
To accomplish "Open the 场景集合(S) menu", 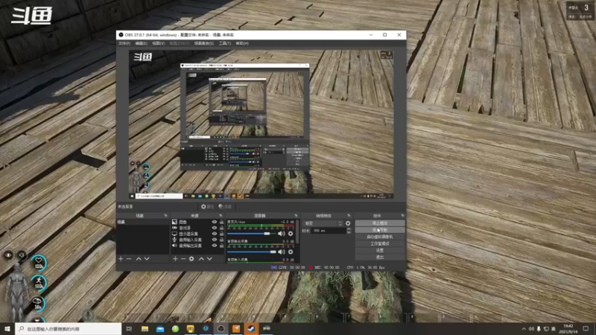I will point(203,43).
